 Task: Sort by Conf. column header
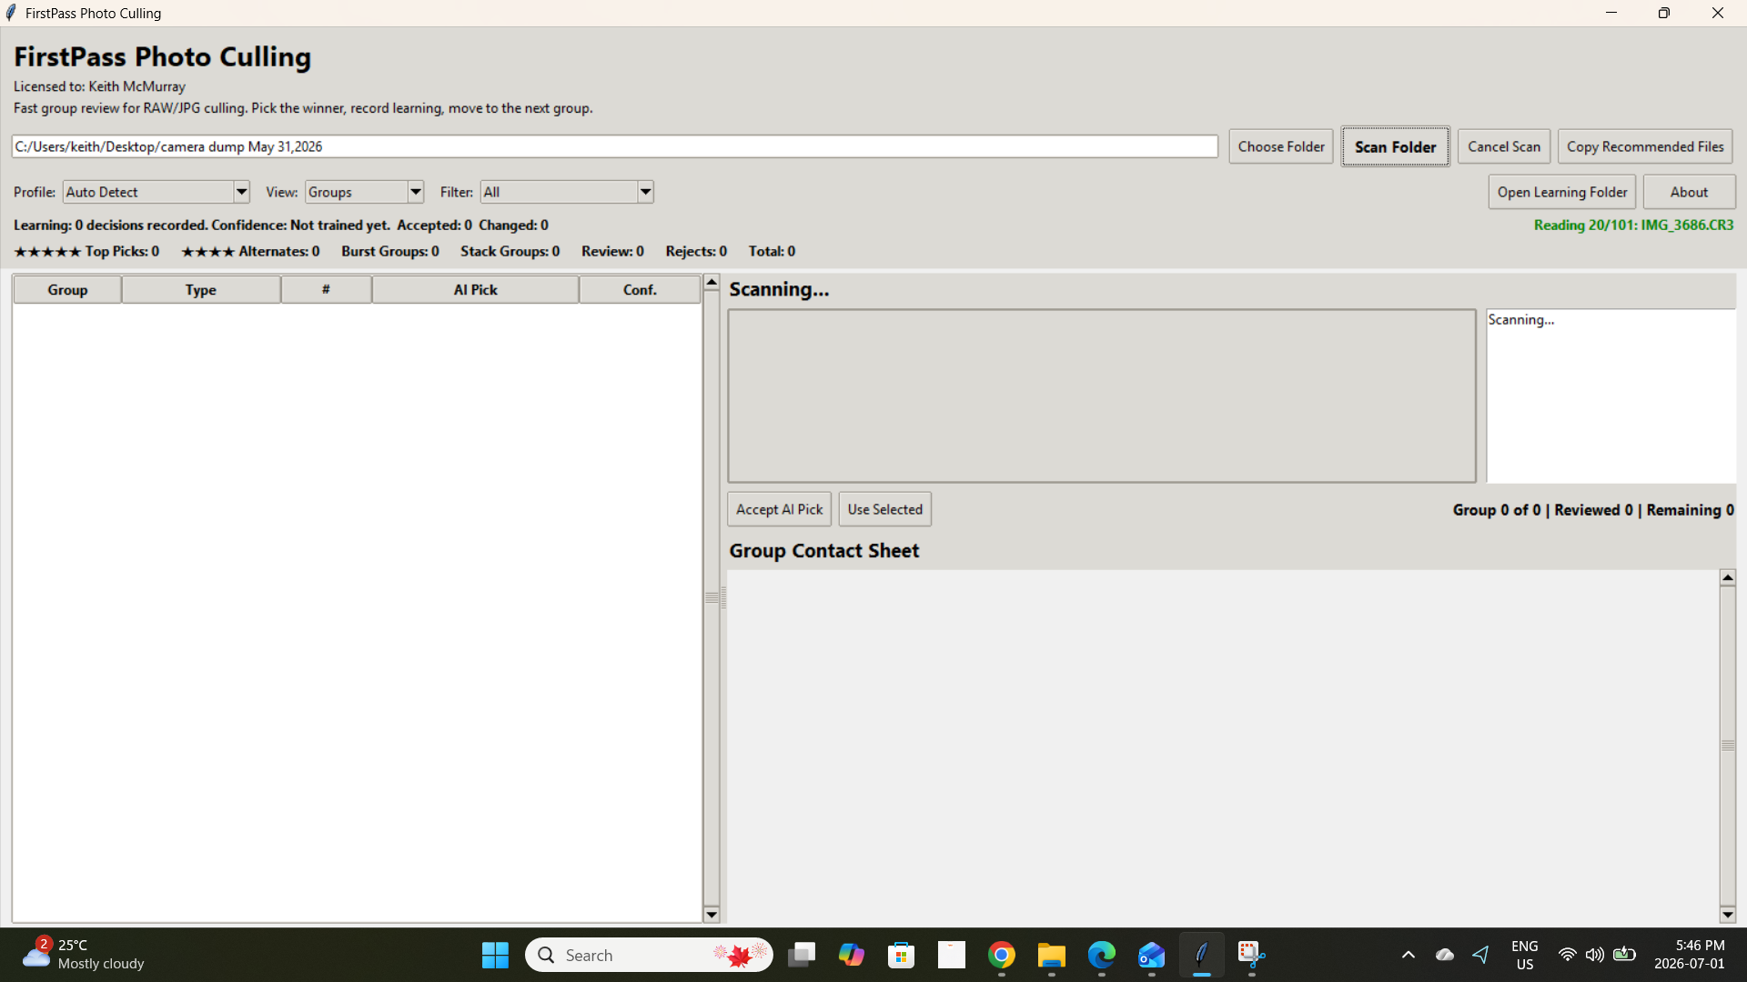pyautogui.click(x=640, y=290)
